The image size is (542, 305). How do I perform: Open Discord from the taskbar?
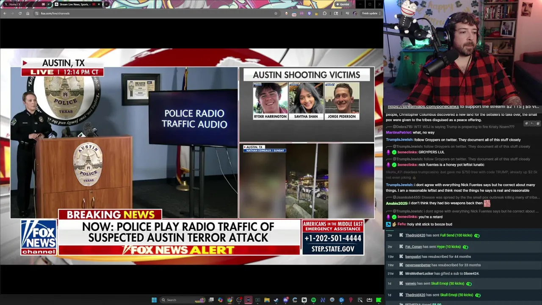[x=286, y=300]
